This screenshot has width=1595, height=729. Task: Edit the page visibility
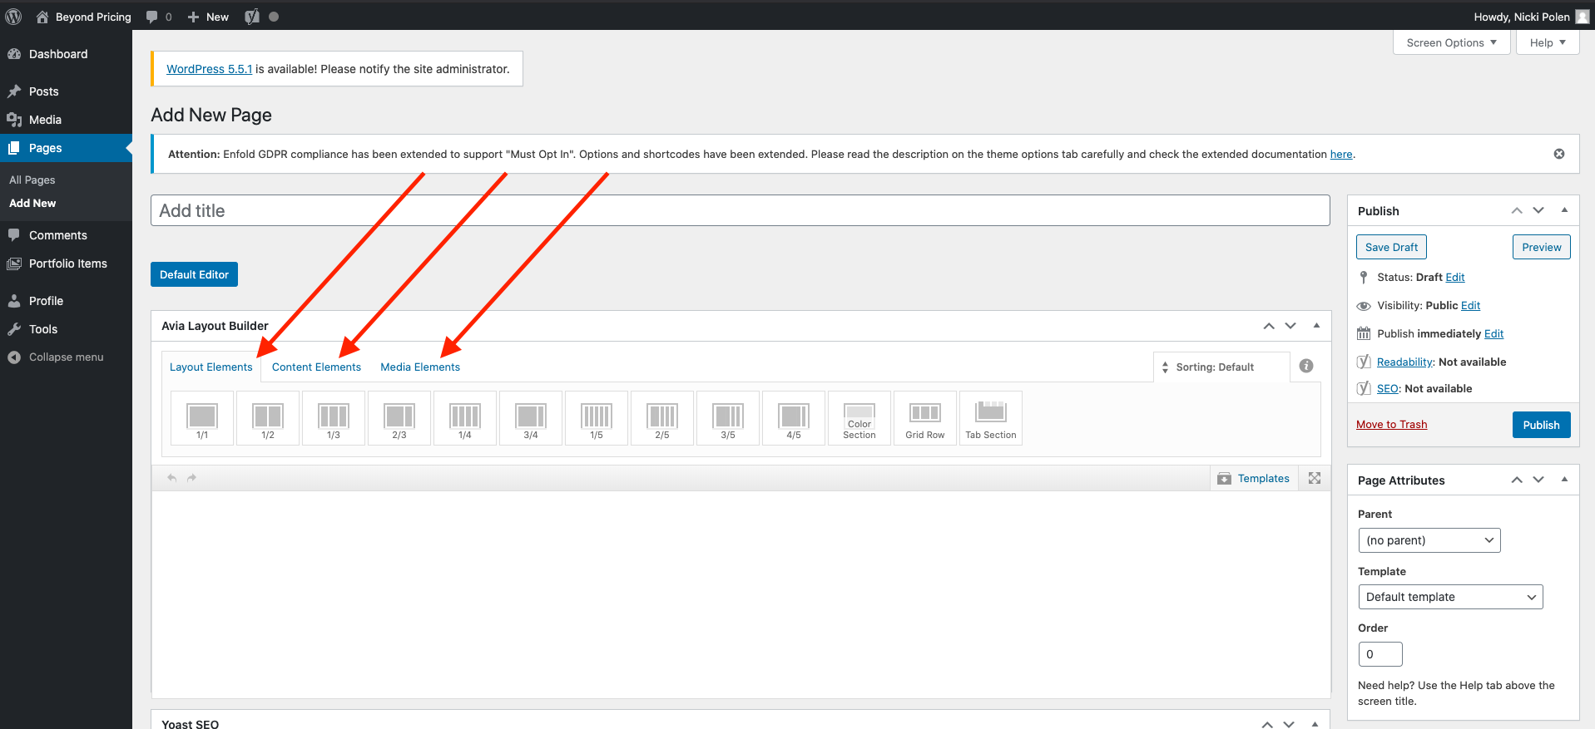coord(1470,306)
